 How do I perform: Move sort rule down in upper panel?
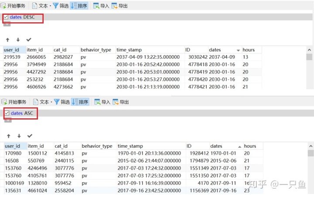click(18, 40)
